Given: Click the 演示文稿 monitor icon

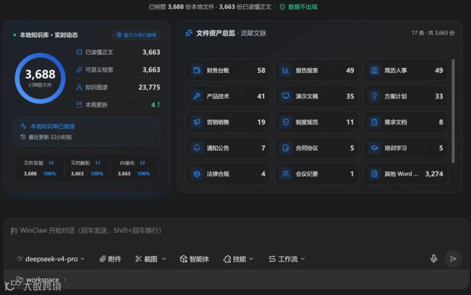Looking at the screenshot, I should click(x=286, y=96).
